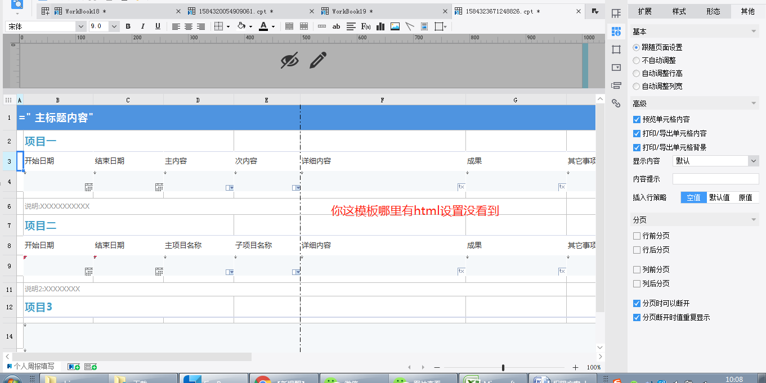The image size is (766, 383).
Task: Insert formula F(x)
Action: click(366, 26)
